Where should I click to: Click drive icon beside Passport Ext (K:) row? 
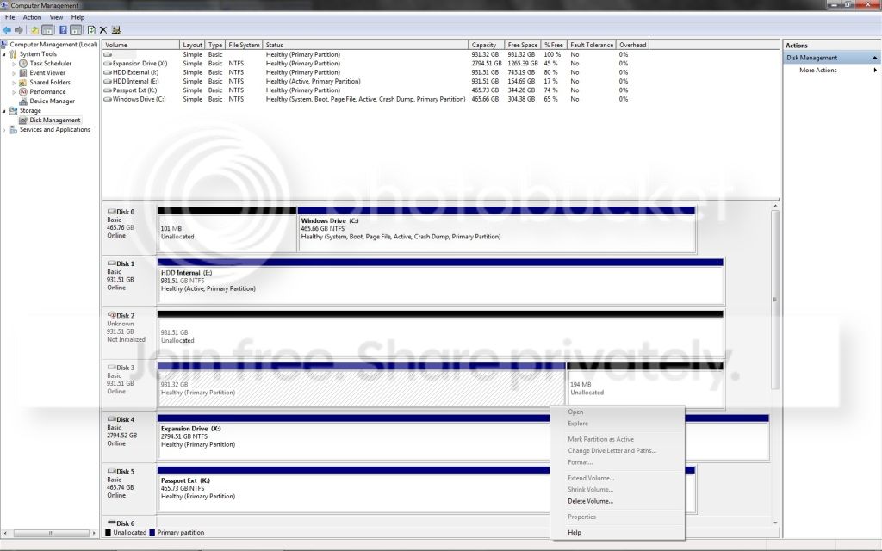click(x=108, y=90)
